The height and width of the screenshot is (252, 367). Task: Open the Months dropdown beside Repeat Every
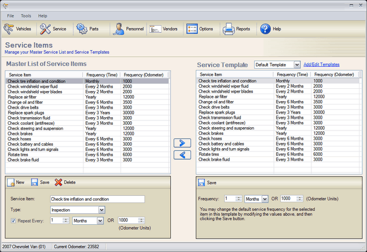[x=100, y=221]
